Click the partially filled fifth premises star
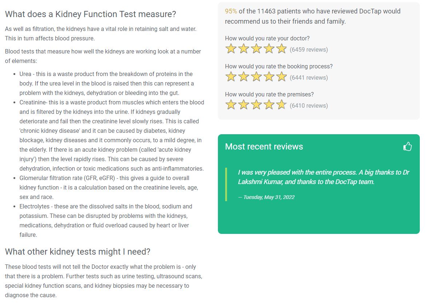Image resolution: width=430 pixels, height=303 pixels. tap(281, 105)
